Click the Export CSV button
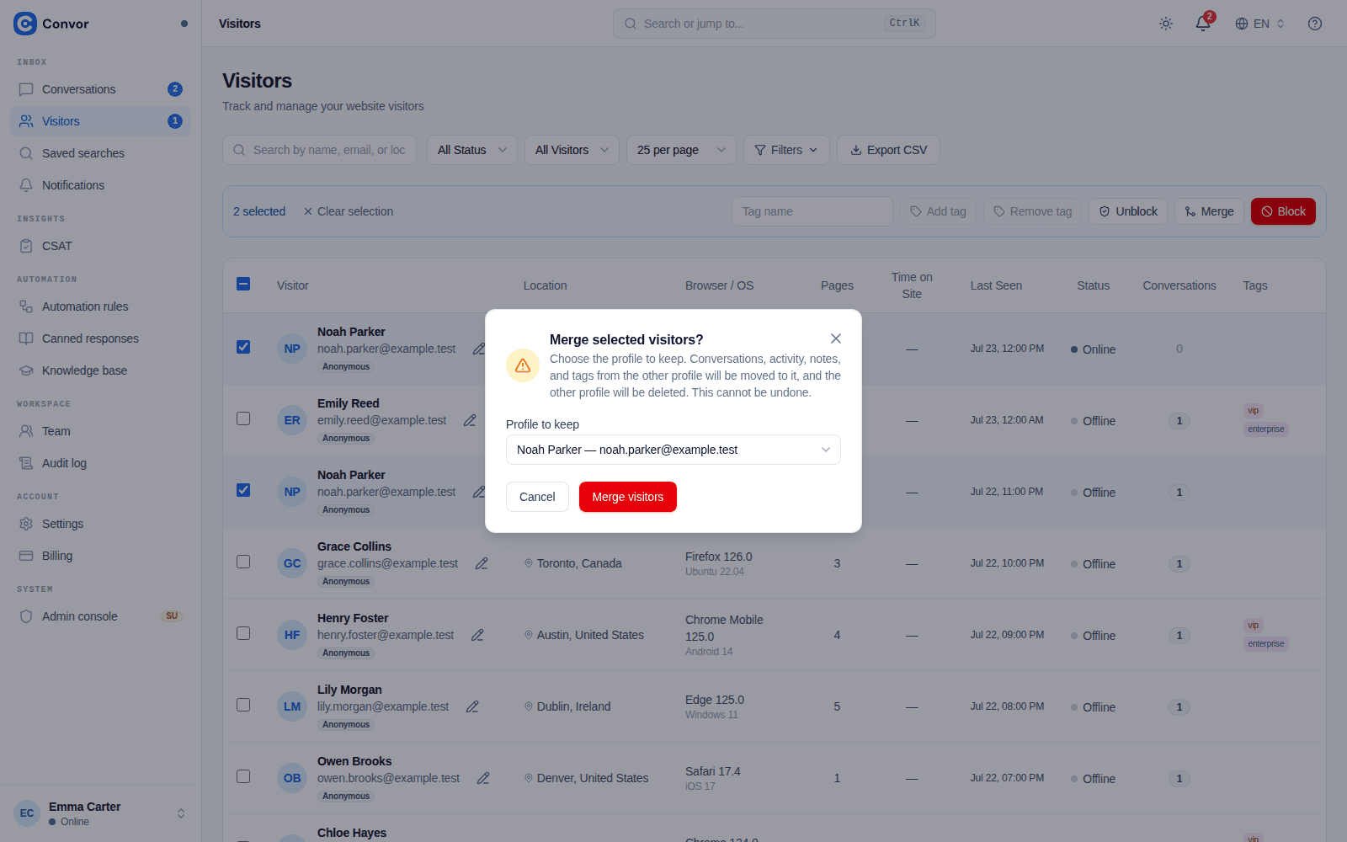Image resolution: width=1347 pixels, height=842 pixels. pos(888,150)
